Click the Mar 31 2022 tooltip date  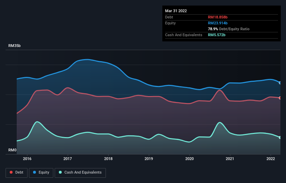(x=176, y=11)
